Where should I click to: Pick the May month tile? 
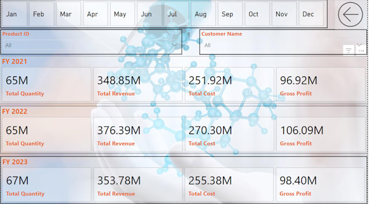[123, 14]
